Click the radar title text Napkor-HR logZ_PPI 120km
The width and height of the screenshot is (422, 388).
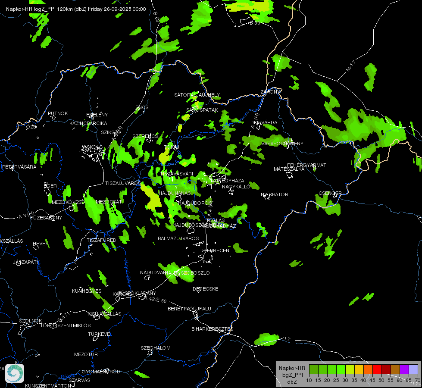(40, 9)
